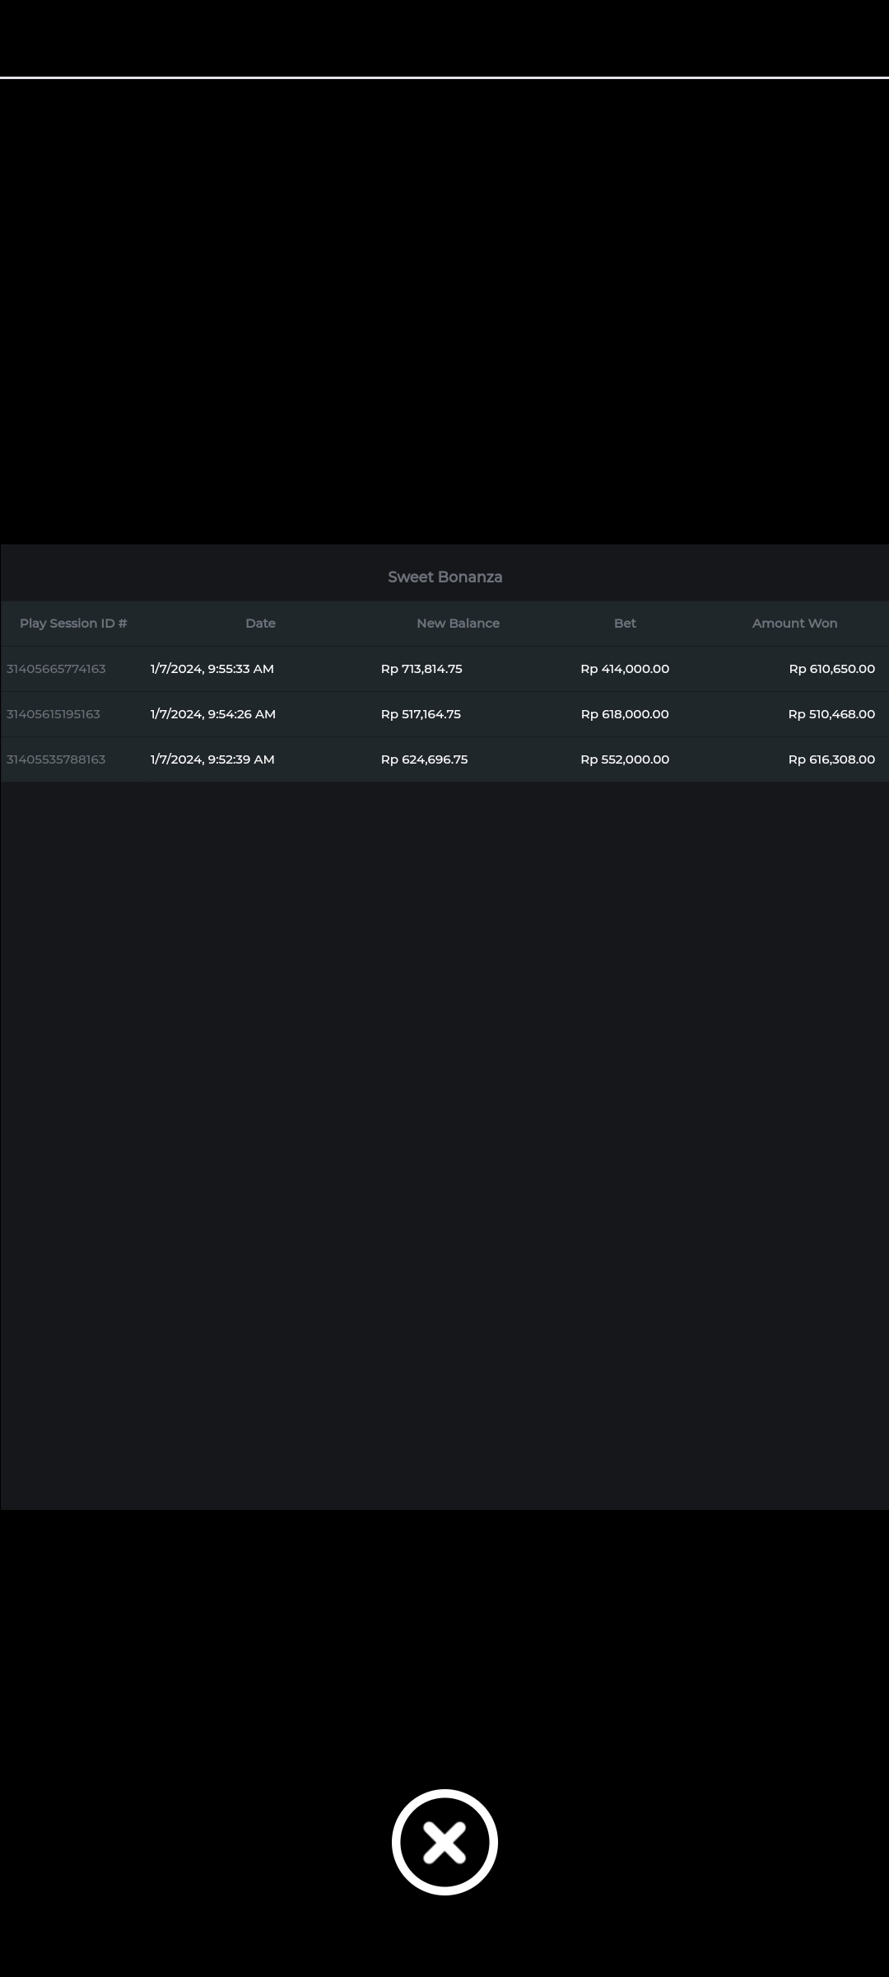Click new balance Rp 517,164.75

click(x=421, y=714)
